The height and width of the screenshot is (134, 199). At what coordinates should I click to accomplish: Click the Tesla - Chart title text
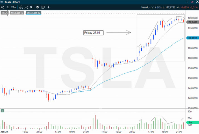pyautogui.click(x=12, y=2)
